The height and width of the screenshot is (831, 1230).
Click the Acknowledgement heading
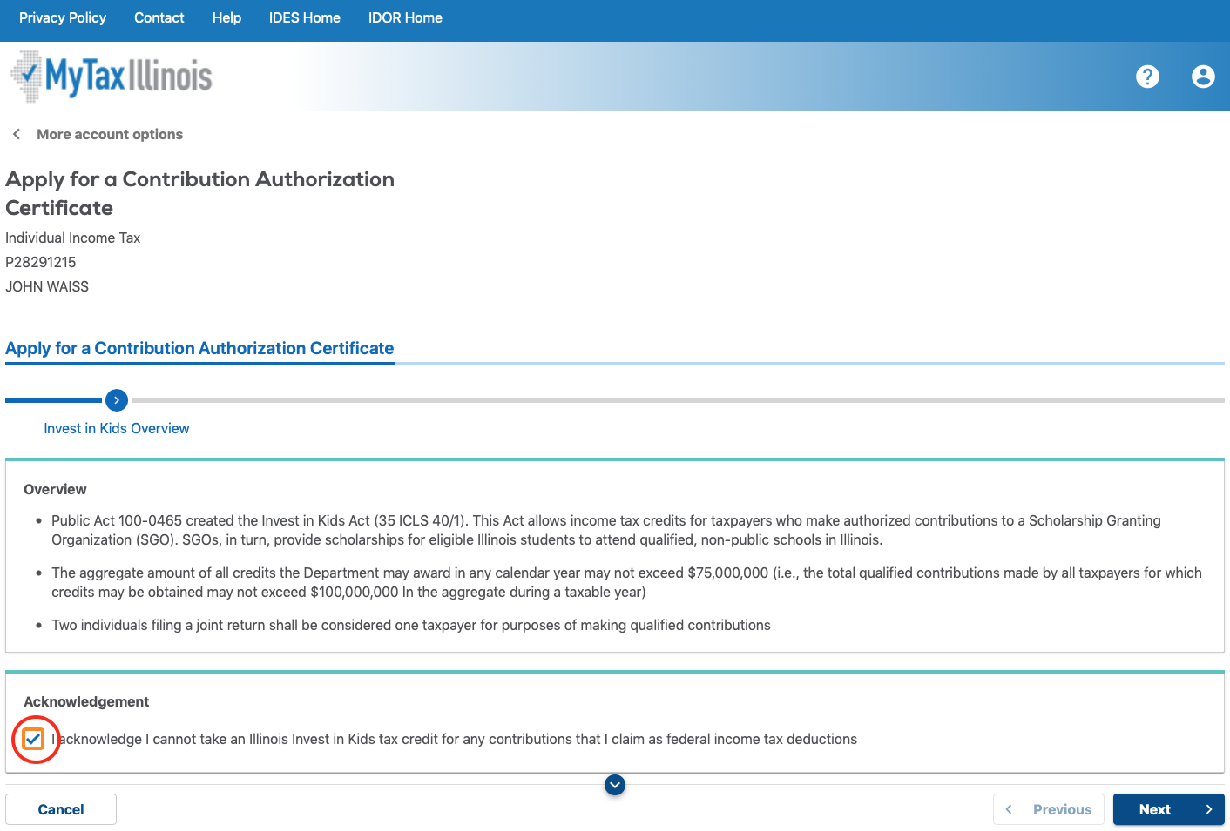(86, 701)
